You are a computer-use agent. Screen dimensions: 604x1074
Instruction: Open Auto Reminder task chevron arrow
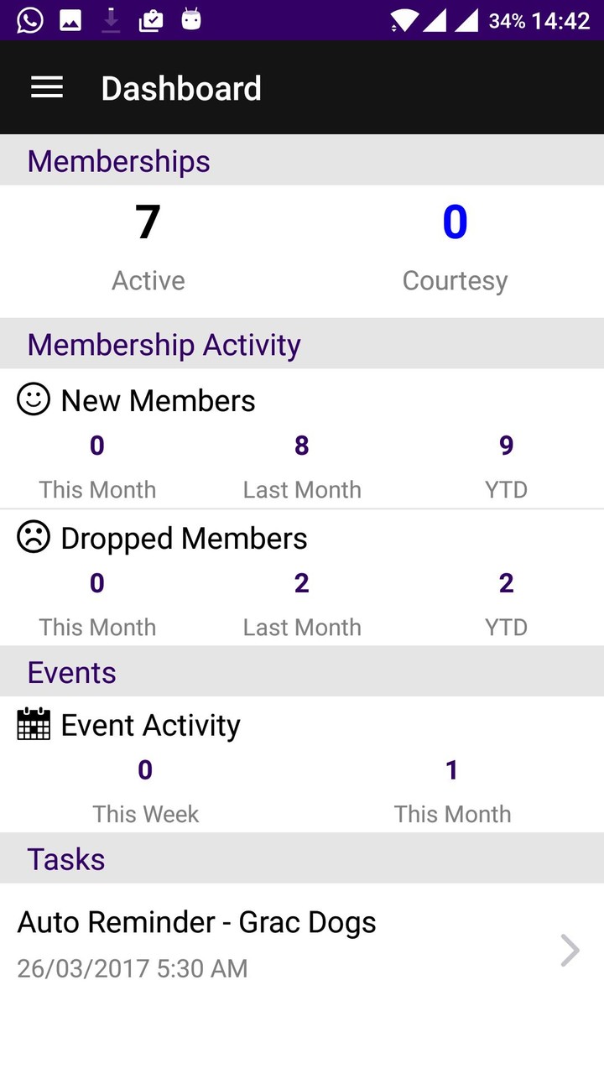tap(570, 951)
